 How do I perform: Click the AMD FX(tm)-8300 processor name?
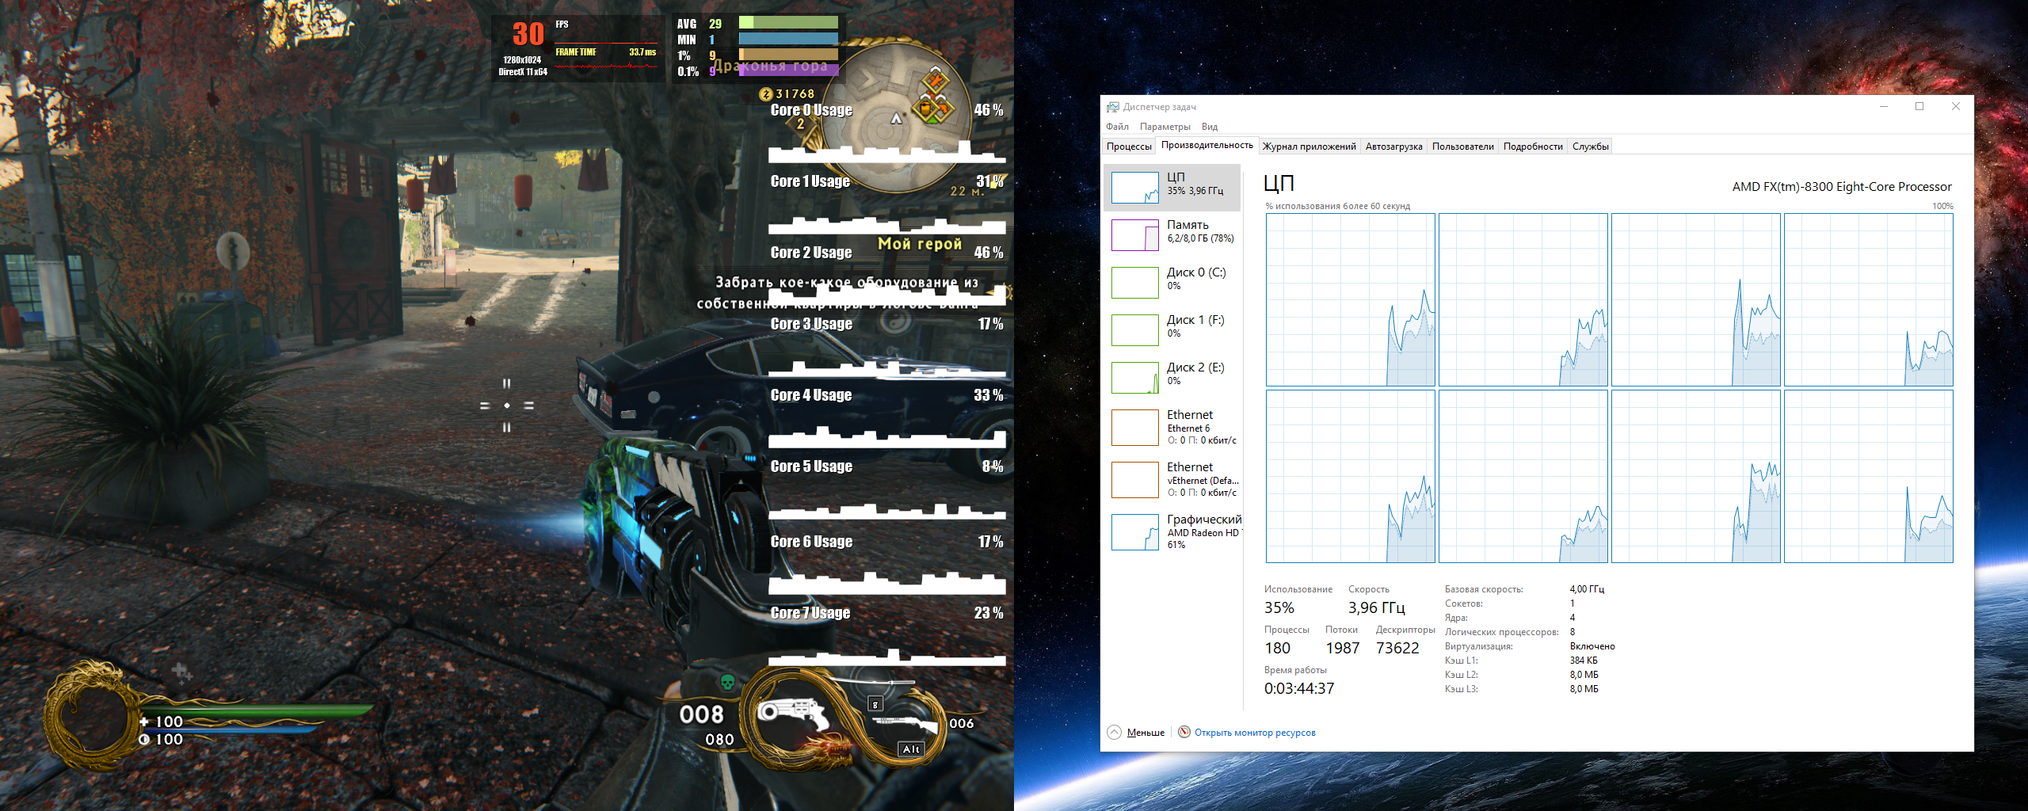pyautogui.click(x=1842, y=187)
